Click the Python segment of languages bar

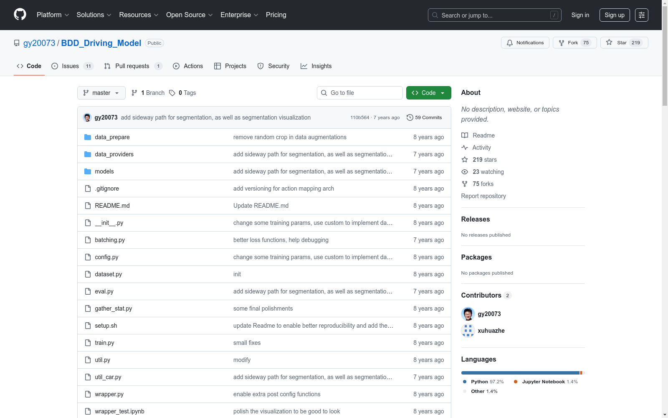520,373
